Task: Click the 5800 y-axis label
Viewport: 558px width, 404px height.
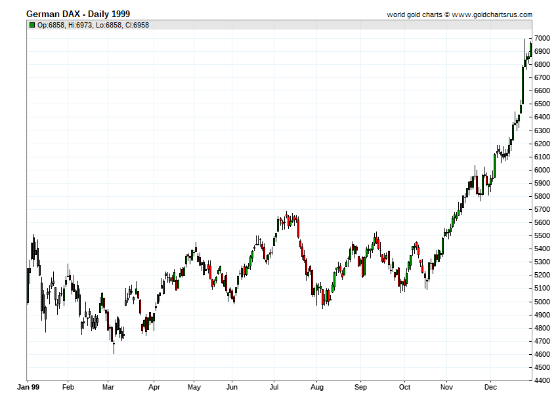Action: point(542,197)
